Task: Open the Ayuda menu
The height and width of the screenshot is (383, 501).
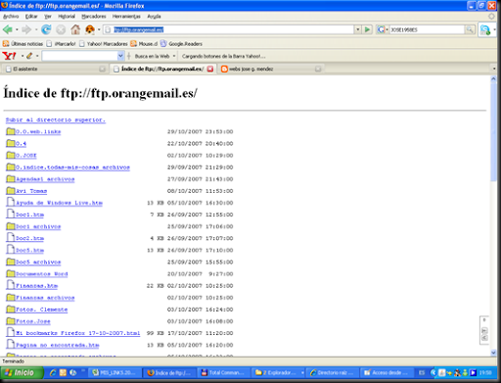Action: coord(154,17)
